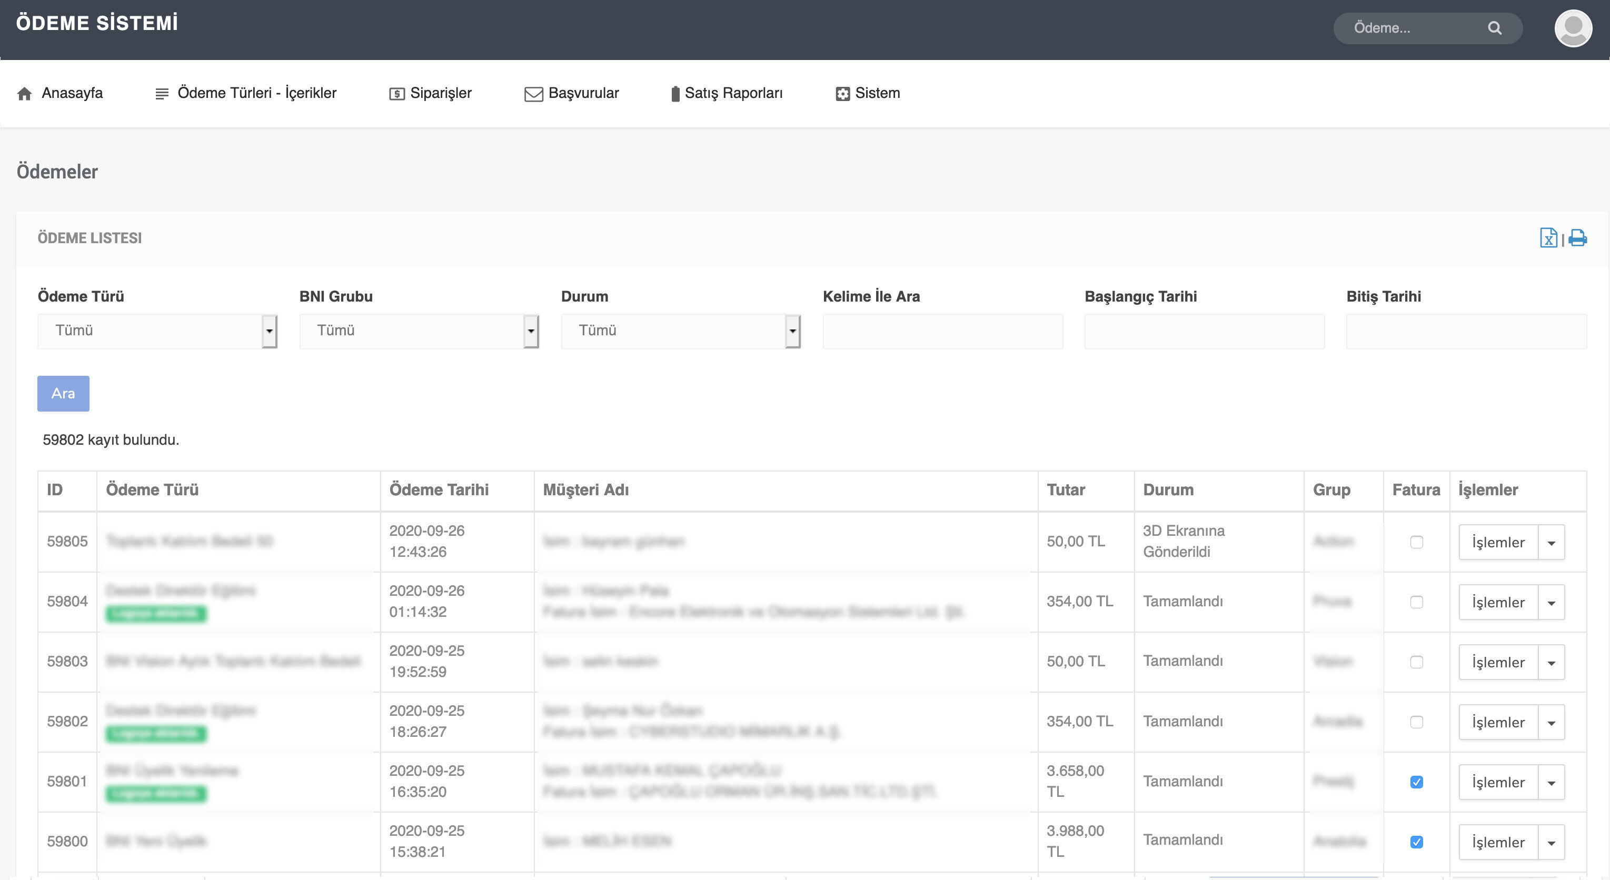This screenshot has width=1610, height=880.
Task: Click İşlemler button for payment 59804
Action: click(1498, 603)
